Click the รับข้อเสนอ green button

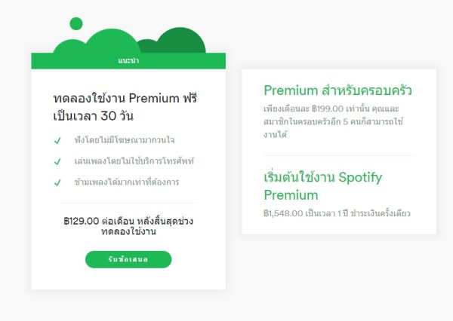coord(128,259)
